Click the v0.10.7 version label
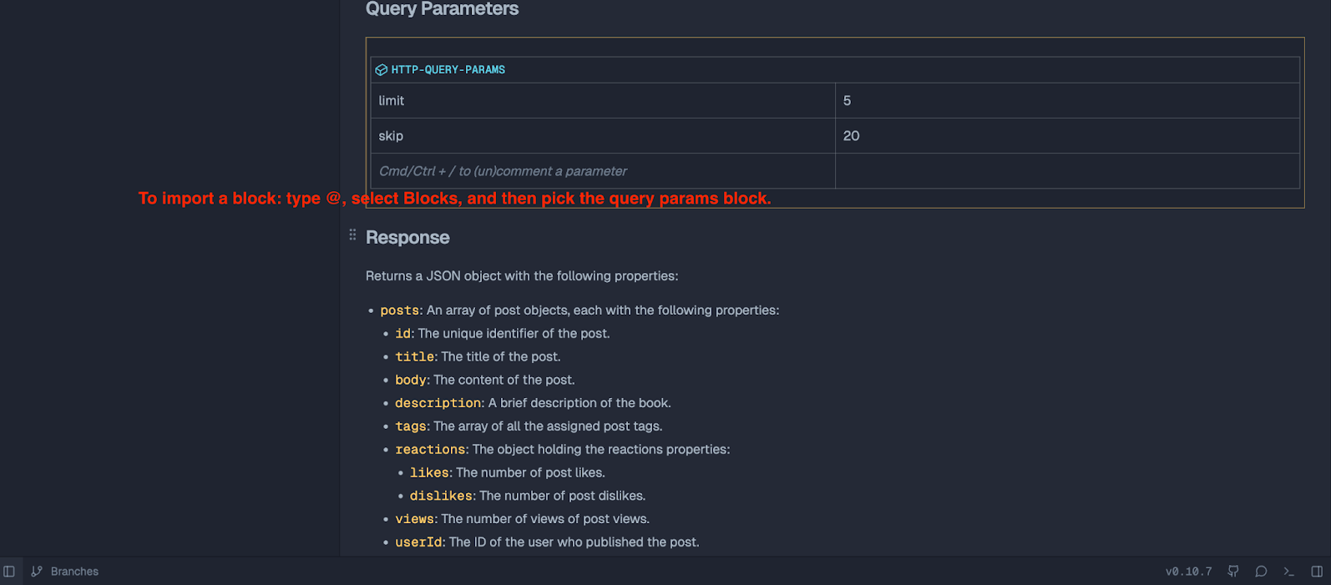The image size is (1331, 585). pos(1188,572)
